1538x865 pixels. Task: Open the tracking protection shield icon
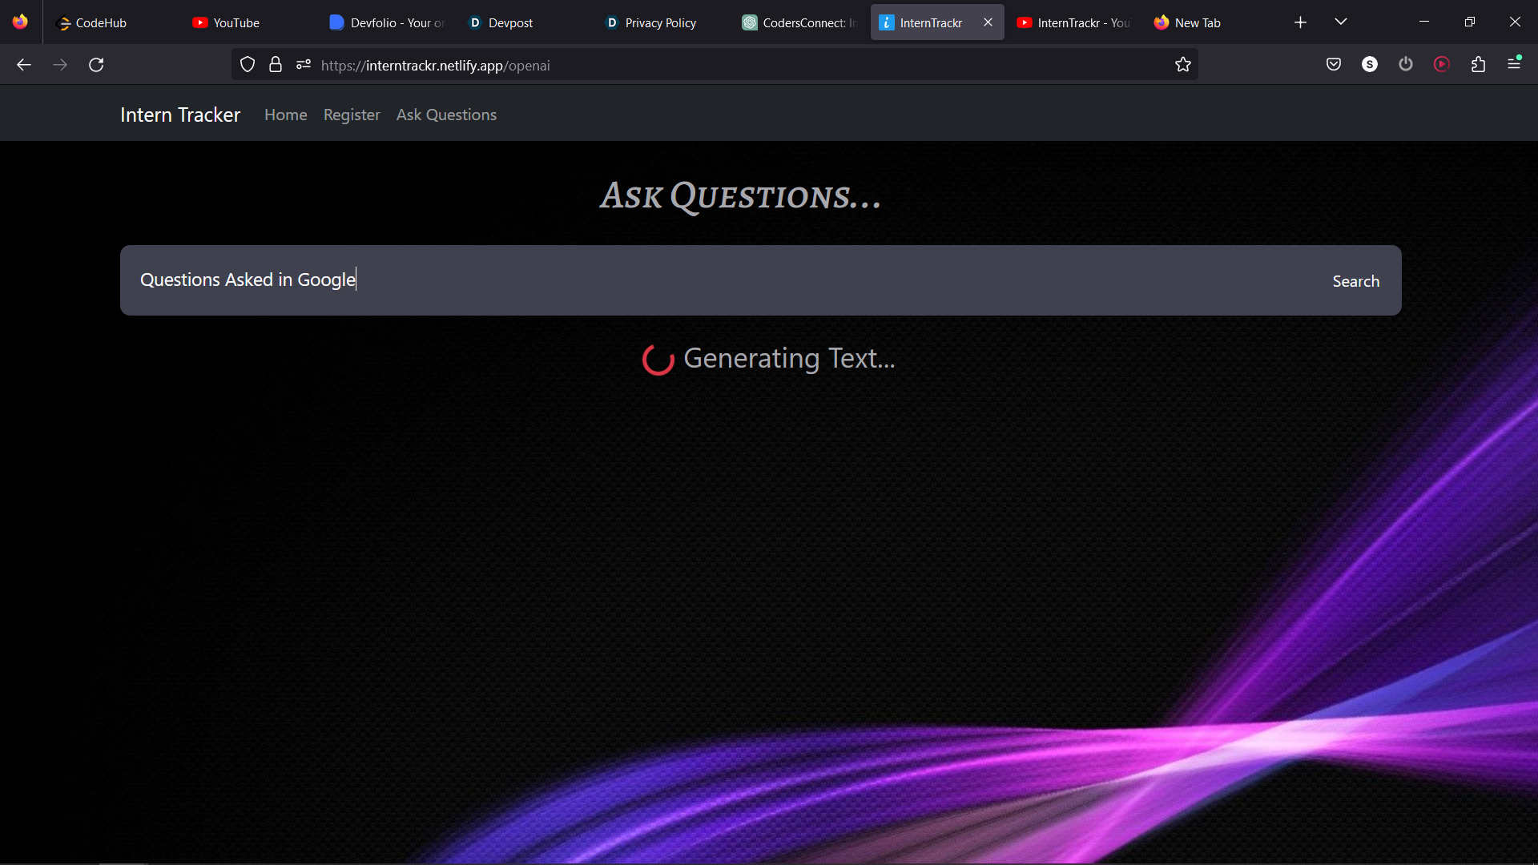248,65
